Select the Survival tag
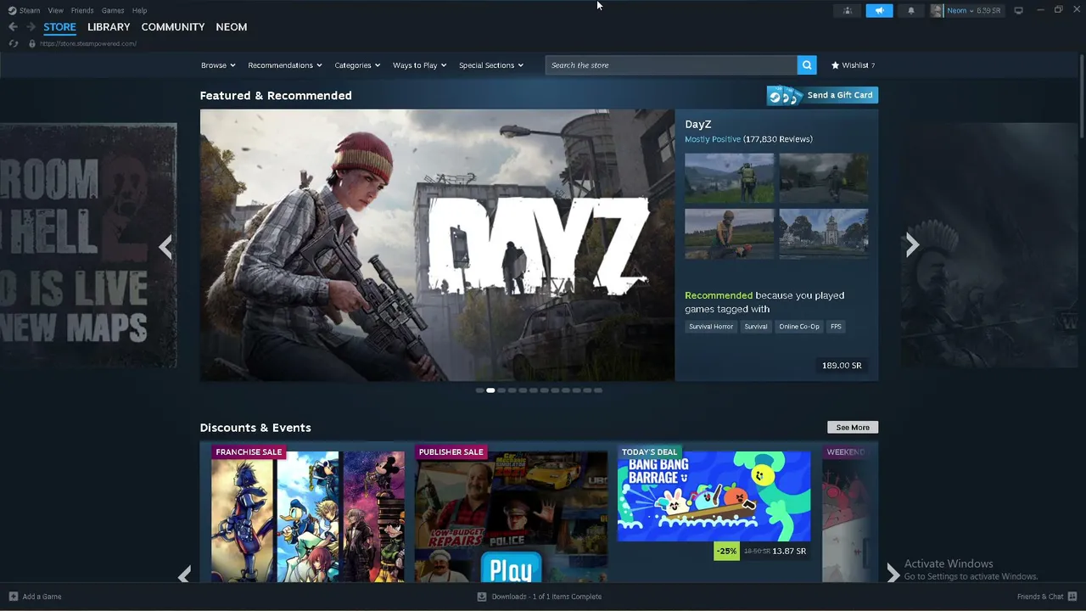This screenshot has width=1086, height=611. point(755,327)
